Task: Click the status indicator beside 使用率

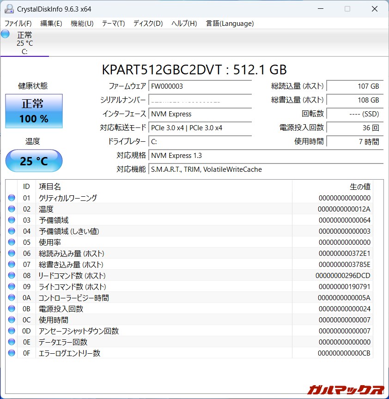Action: click(x=11, y=242)
